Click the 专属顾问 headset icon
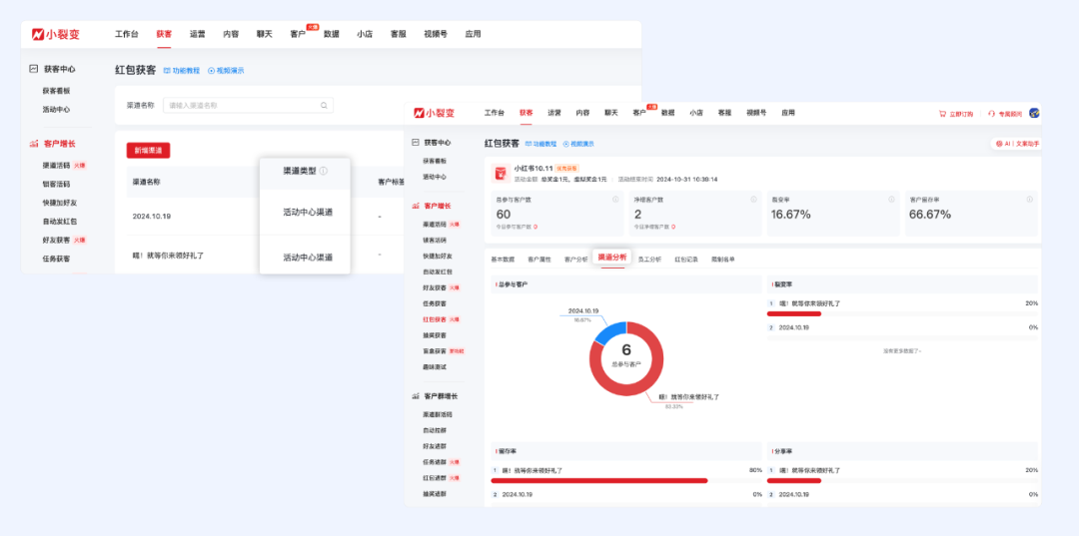This screenshot has width=1079, height=536. 993,114
